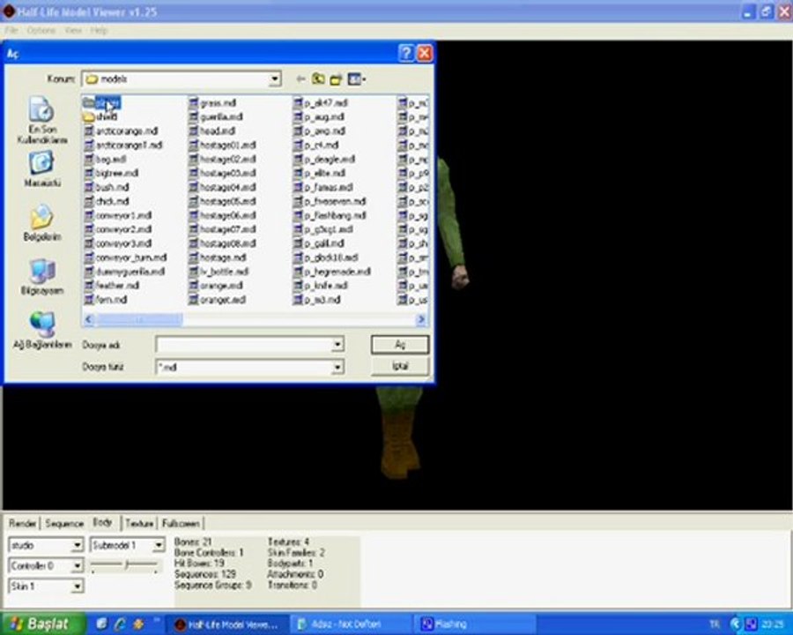Switch to the Texture tab
Screen dimensions: 793x635
pyautogui.click(x=139, y=524)
